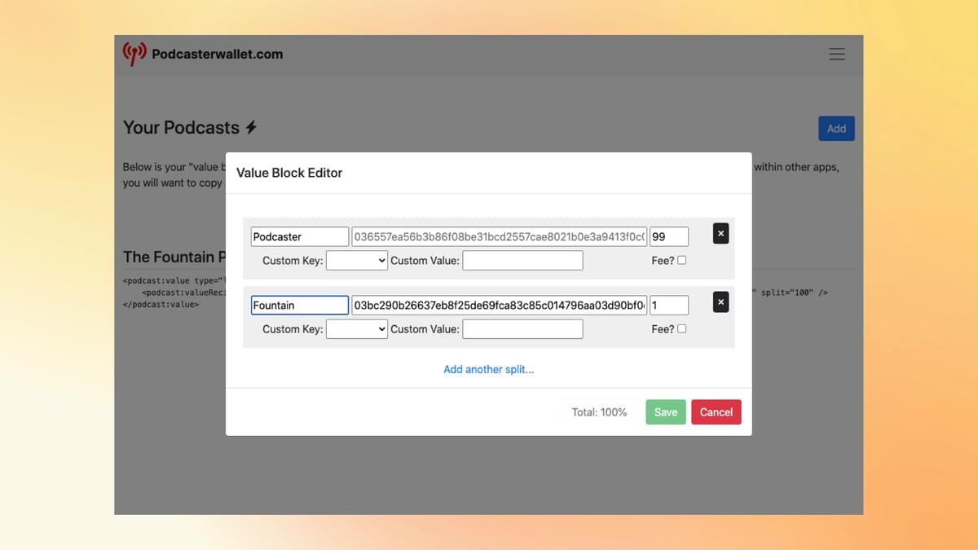Click the Podcasterwallet.com site title
This screenshot has width=978, height=550.
click(218, 54)
